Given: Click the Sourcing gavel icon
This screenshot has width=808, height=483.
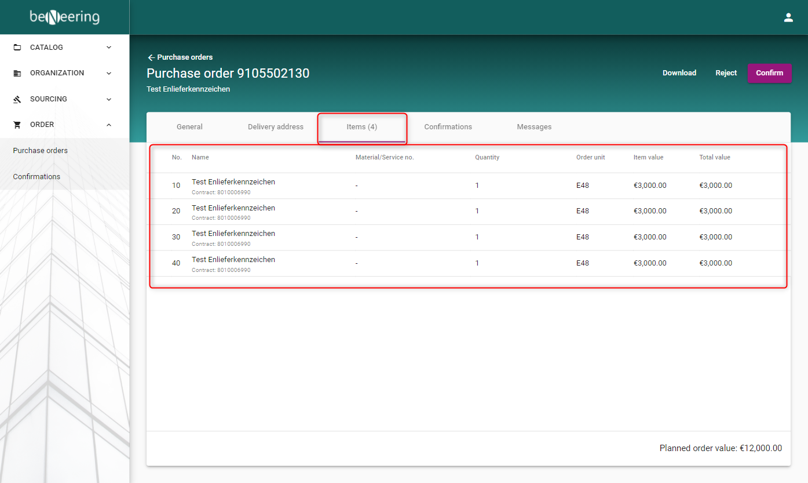Looking at the screenshot, I should coord(17,100).
